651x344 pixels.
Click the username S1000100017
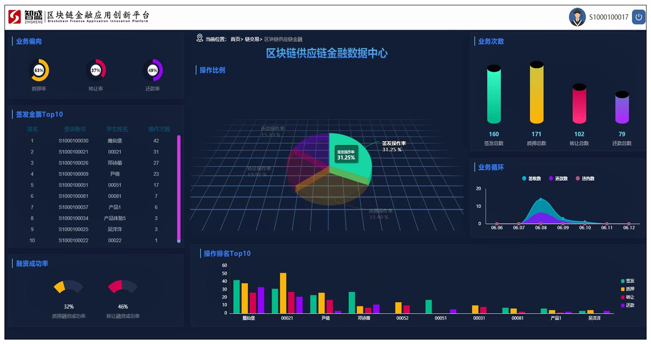[608, 17]
